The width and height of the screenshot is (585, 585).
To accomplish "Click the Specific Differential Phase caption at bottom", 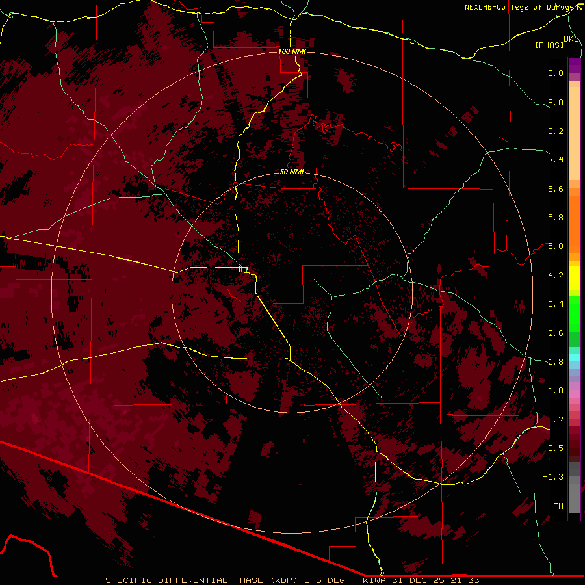I will [x=292, y=580].
